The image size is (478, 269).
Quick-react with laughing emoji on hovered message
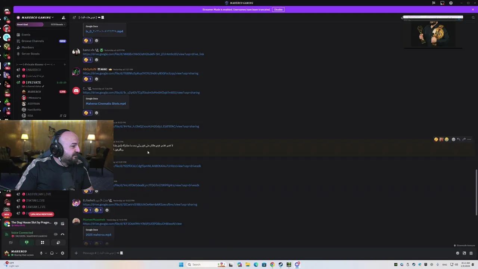coord(446,139)
